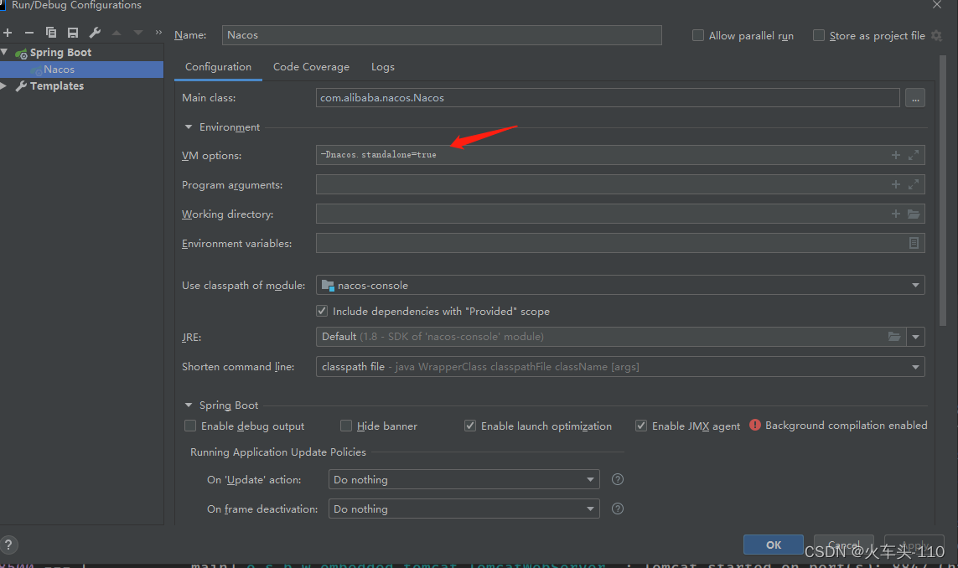Open help for 'Update' action policy
958x568 pixels.
618,479
